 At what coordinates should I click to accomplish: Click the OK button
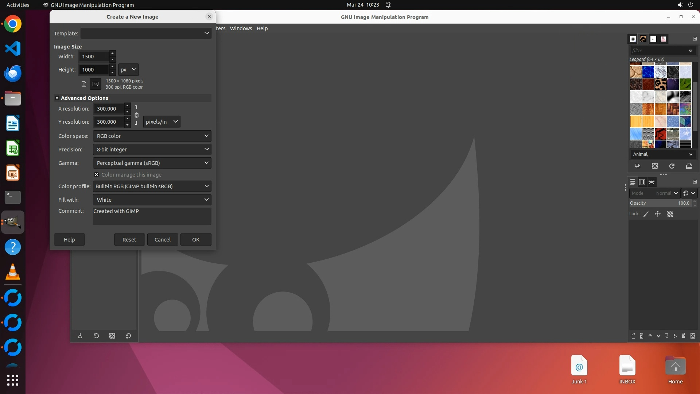[196, 240]
